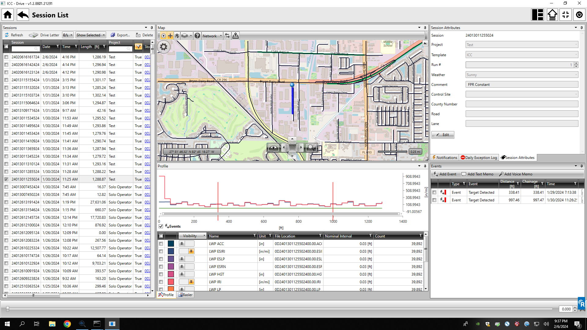
Task: Check the box for session 24013011285524
Action: pos(6,172)
